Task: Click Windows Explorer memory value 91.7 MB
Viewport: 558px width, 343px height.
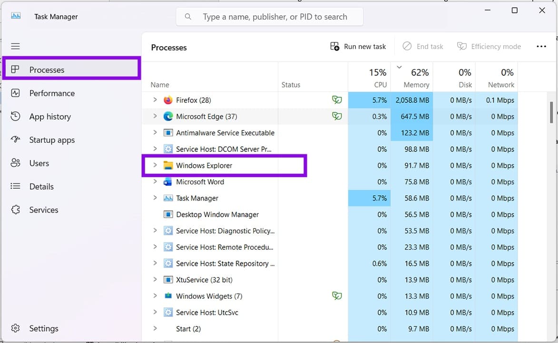Action: tap(417, 165)
